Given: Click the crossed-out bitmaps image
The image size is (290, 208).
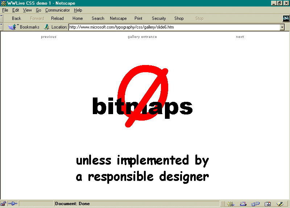Looking at the screenshot, I should pos(142,96).
